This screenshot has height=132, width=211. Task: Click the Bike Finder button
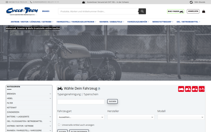coord(175,12)
